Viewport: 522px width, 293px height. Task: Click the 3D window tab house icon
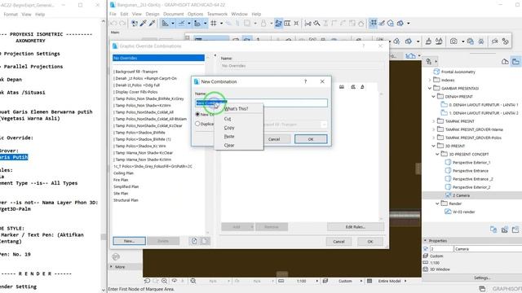click(410, 56)
